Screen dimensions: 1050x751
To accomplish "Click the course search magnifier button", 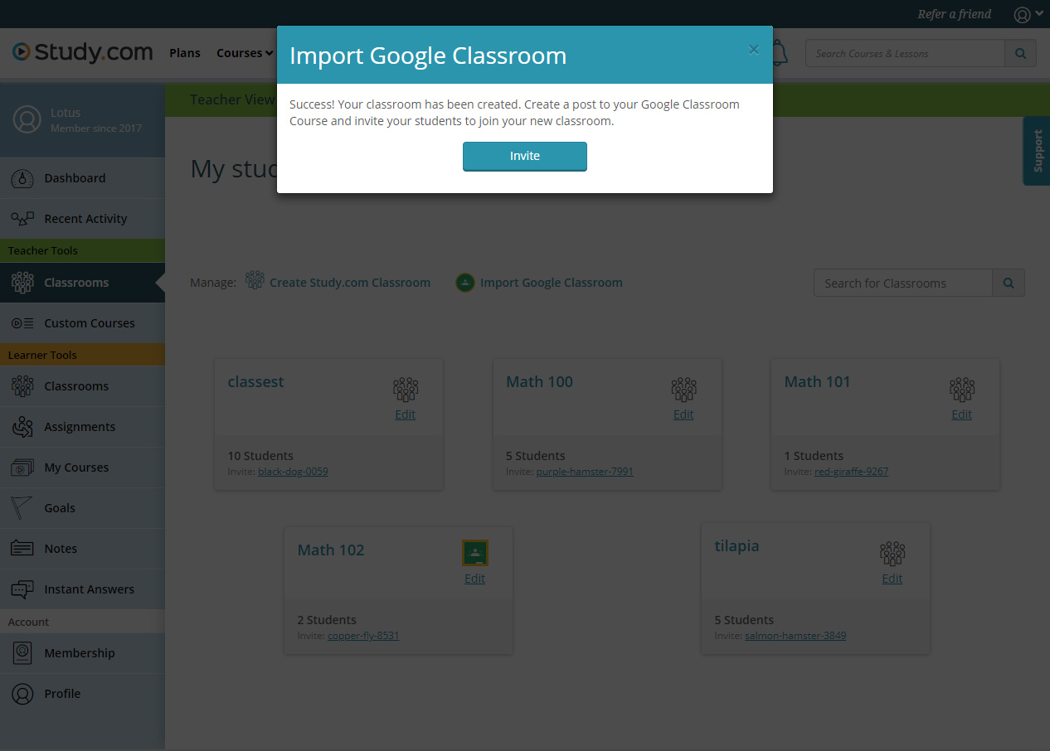I will (x=1020, y=54).
